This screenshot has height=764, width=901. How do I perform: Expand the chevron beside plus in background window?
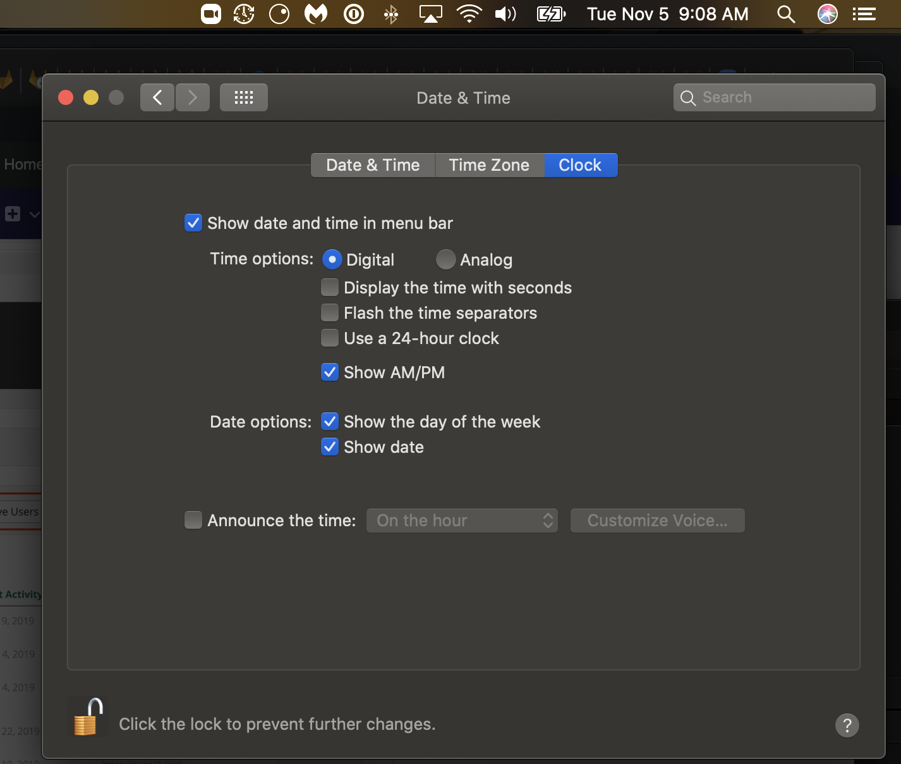click(35, 214)
